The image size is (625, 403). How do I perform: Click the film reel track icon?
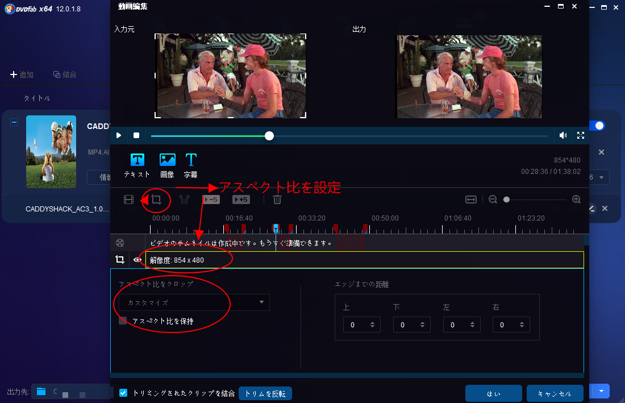coord(120,243)
